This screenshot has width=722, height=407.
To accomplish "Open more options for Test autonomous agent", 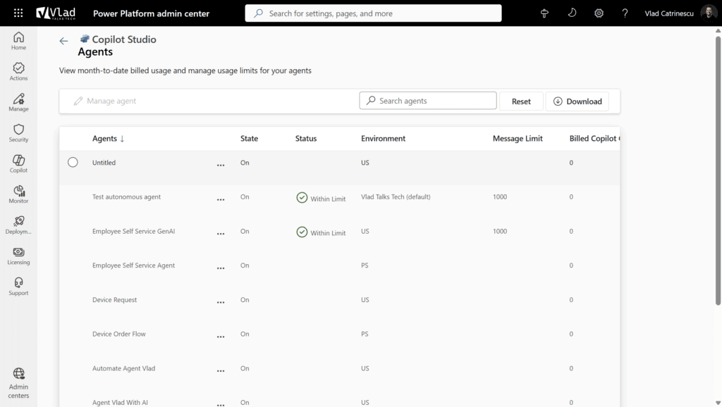I will tap(221, 199).
